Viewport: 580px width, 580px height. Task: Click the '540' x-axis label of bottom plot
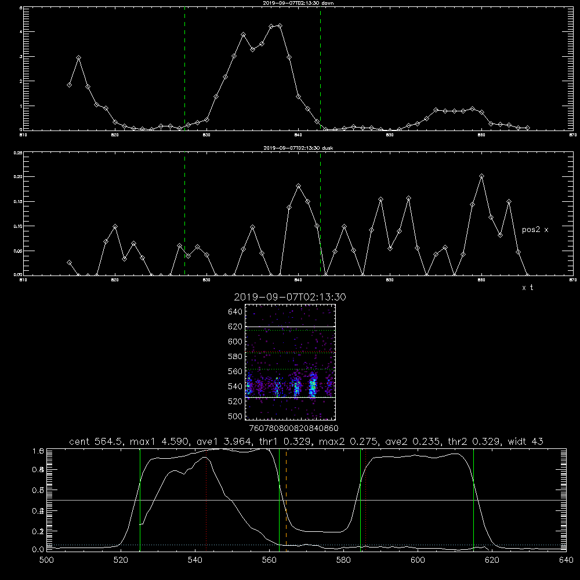195,560
